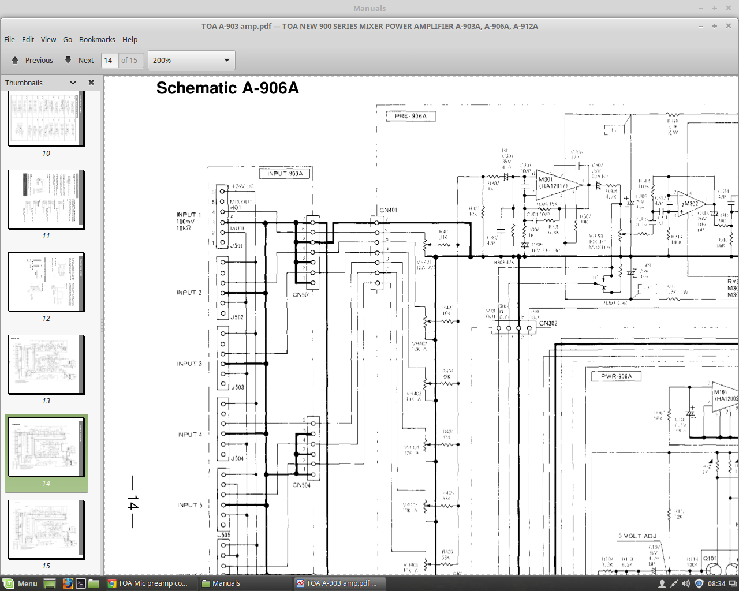The width and height of the screenshot is (739, 591).
Task: Open the Go menu
Action: point(68,39)
